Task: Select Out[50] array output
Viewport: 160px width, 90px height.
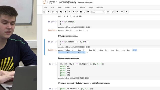Action: 73,30
